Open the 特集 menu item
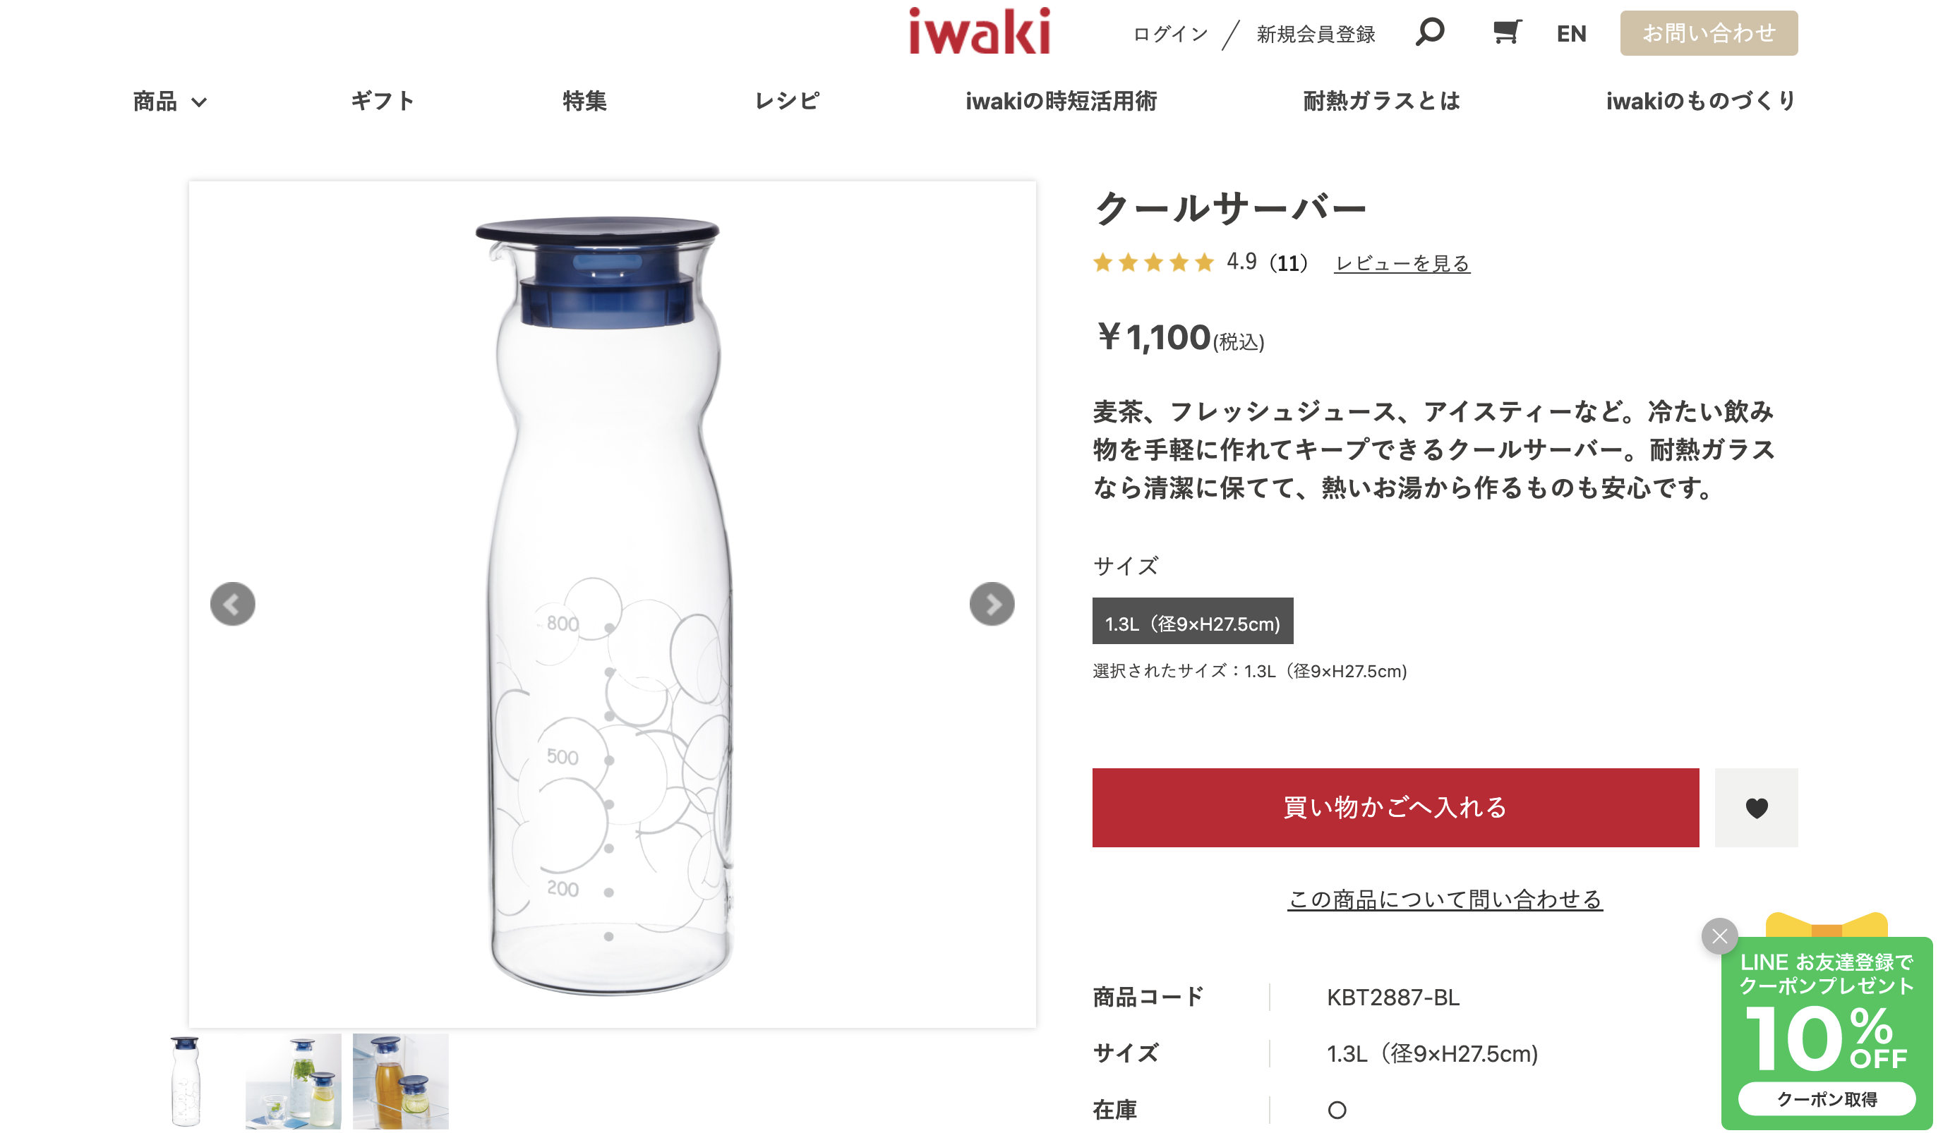Image resolution: width=1943 pixels, height=1133 pixels. (x=584, y=101)
